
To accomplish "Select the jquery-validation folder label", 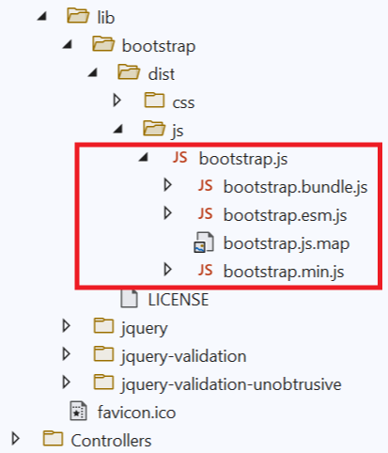I will [184, 357].
